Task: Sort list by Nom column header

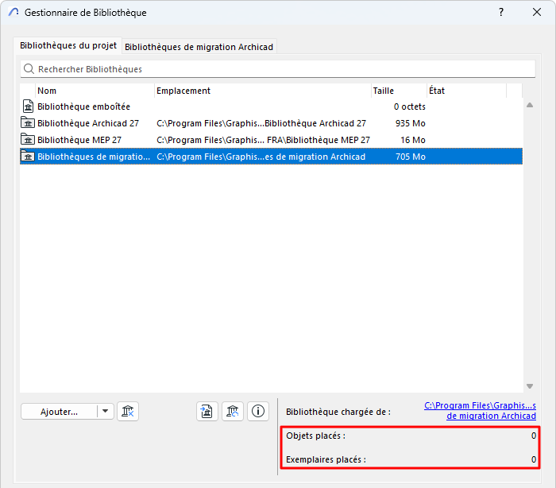Action: click(95, 91)
